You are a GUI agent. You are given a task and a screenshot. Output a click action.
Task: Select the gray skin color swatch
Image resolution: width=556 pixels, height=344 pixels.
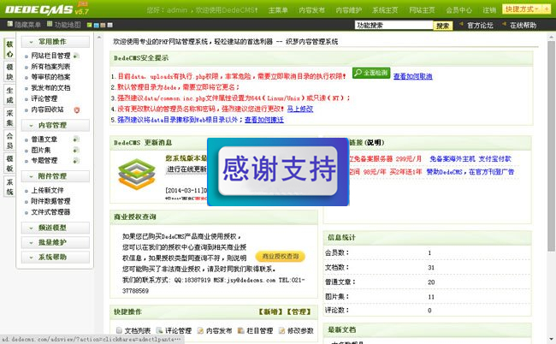[110, 25]
